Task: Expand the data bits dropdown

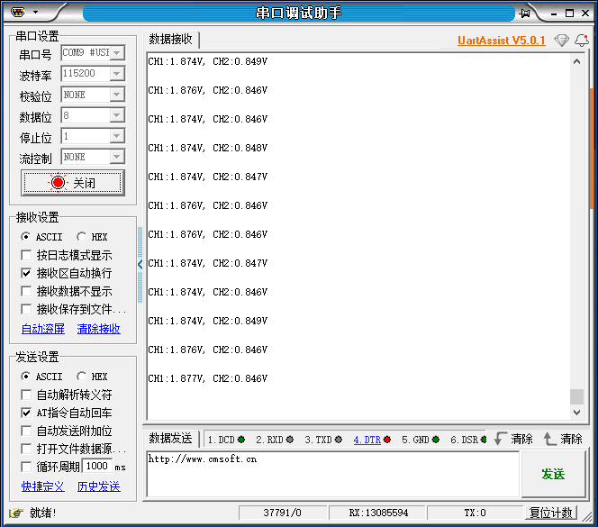Action: pyautogui.click(x=117, y=115)
